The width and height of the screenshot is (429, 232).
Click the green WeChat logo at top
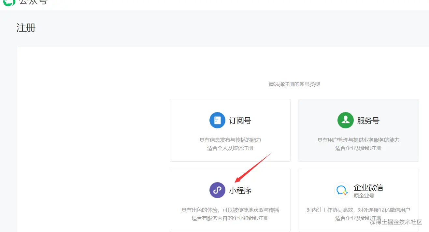tap(9, 2)
